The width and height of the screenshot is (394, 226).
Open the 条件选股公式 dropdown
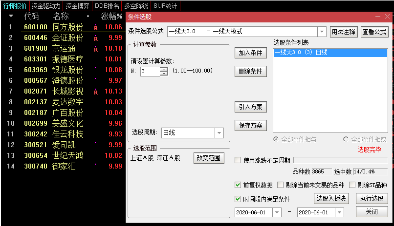coord(322,32)
